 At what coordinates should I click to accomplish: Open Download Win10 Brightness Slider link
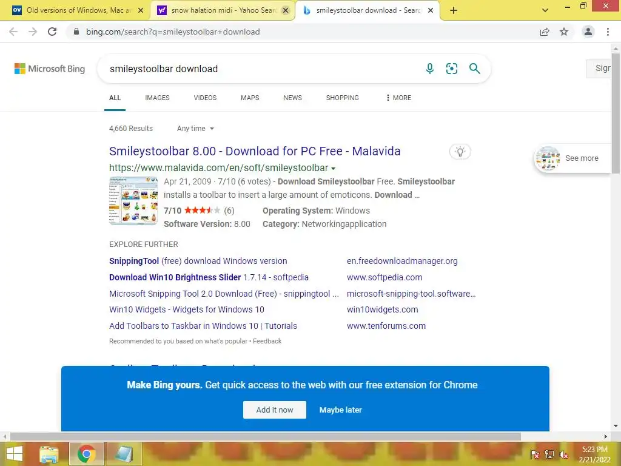click(x=209, y=277)
